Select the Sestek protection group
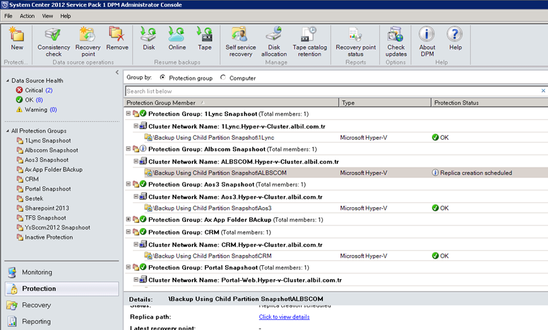The image size is (548, 330). pyautogui.click(x=30, y=198)
